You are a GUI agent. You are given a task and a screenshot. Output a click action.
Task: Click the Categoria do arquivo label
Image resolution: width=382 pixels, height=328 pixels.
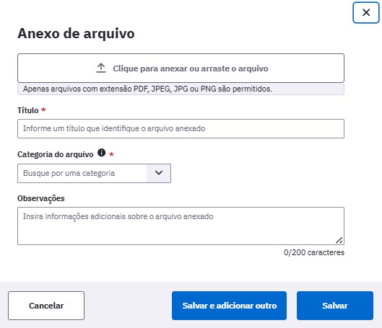click(x=56, y=154)
